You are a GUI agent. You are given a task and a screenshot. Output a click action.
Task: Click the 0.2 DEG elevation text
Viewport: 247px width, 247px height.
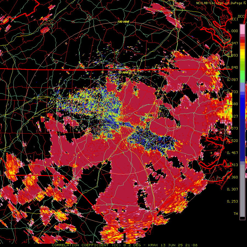tap(132, 245)
